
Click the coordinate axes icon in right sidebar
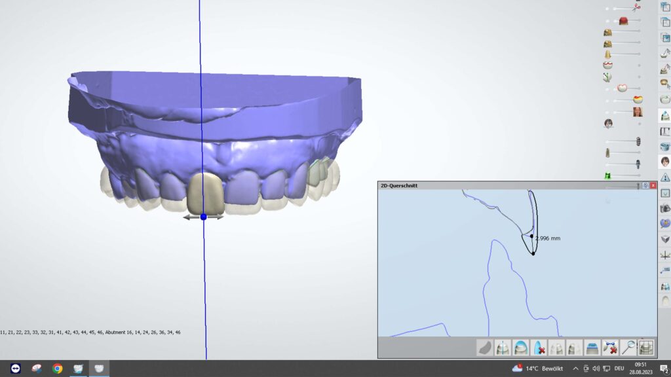pyautogui.click(x=665, y=255)
